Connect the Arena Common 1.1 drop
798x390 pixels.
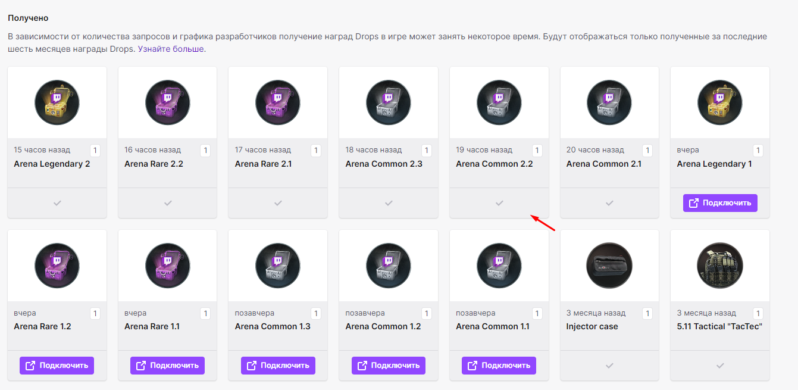pos(499,366)
